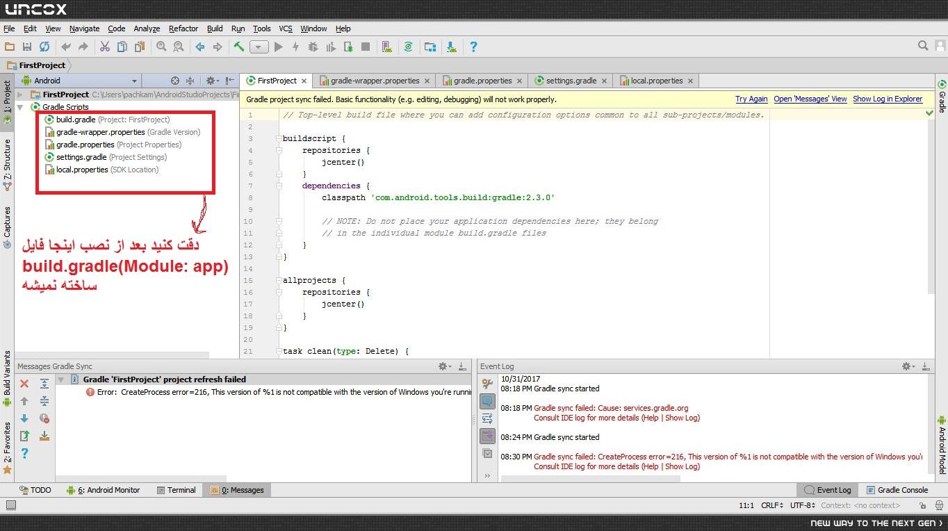The image size is (948, 531).
Task: Open the Android view selector dropdown
Action: (81, 81)
